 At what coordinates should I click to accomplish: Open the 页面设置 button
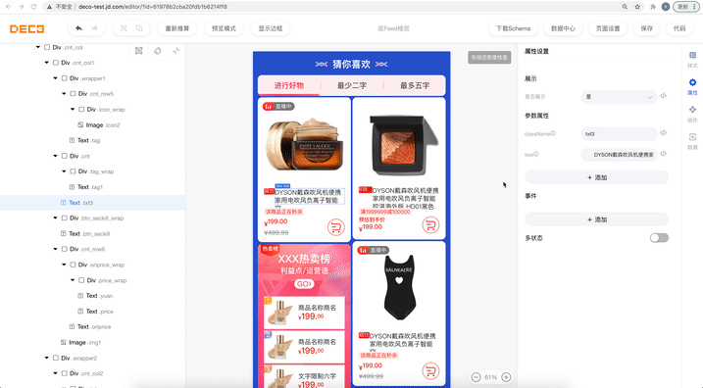(x=608, y=28)
